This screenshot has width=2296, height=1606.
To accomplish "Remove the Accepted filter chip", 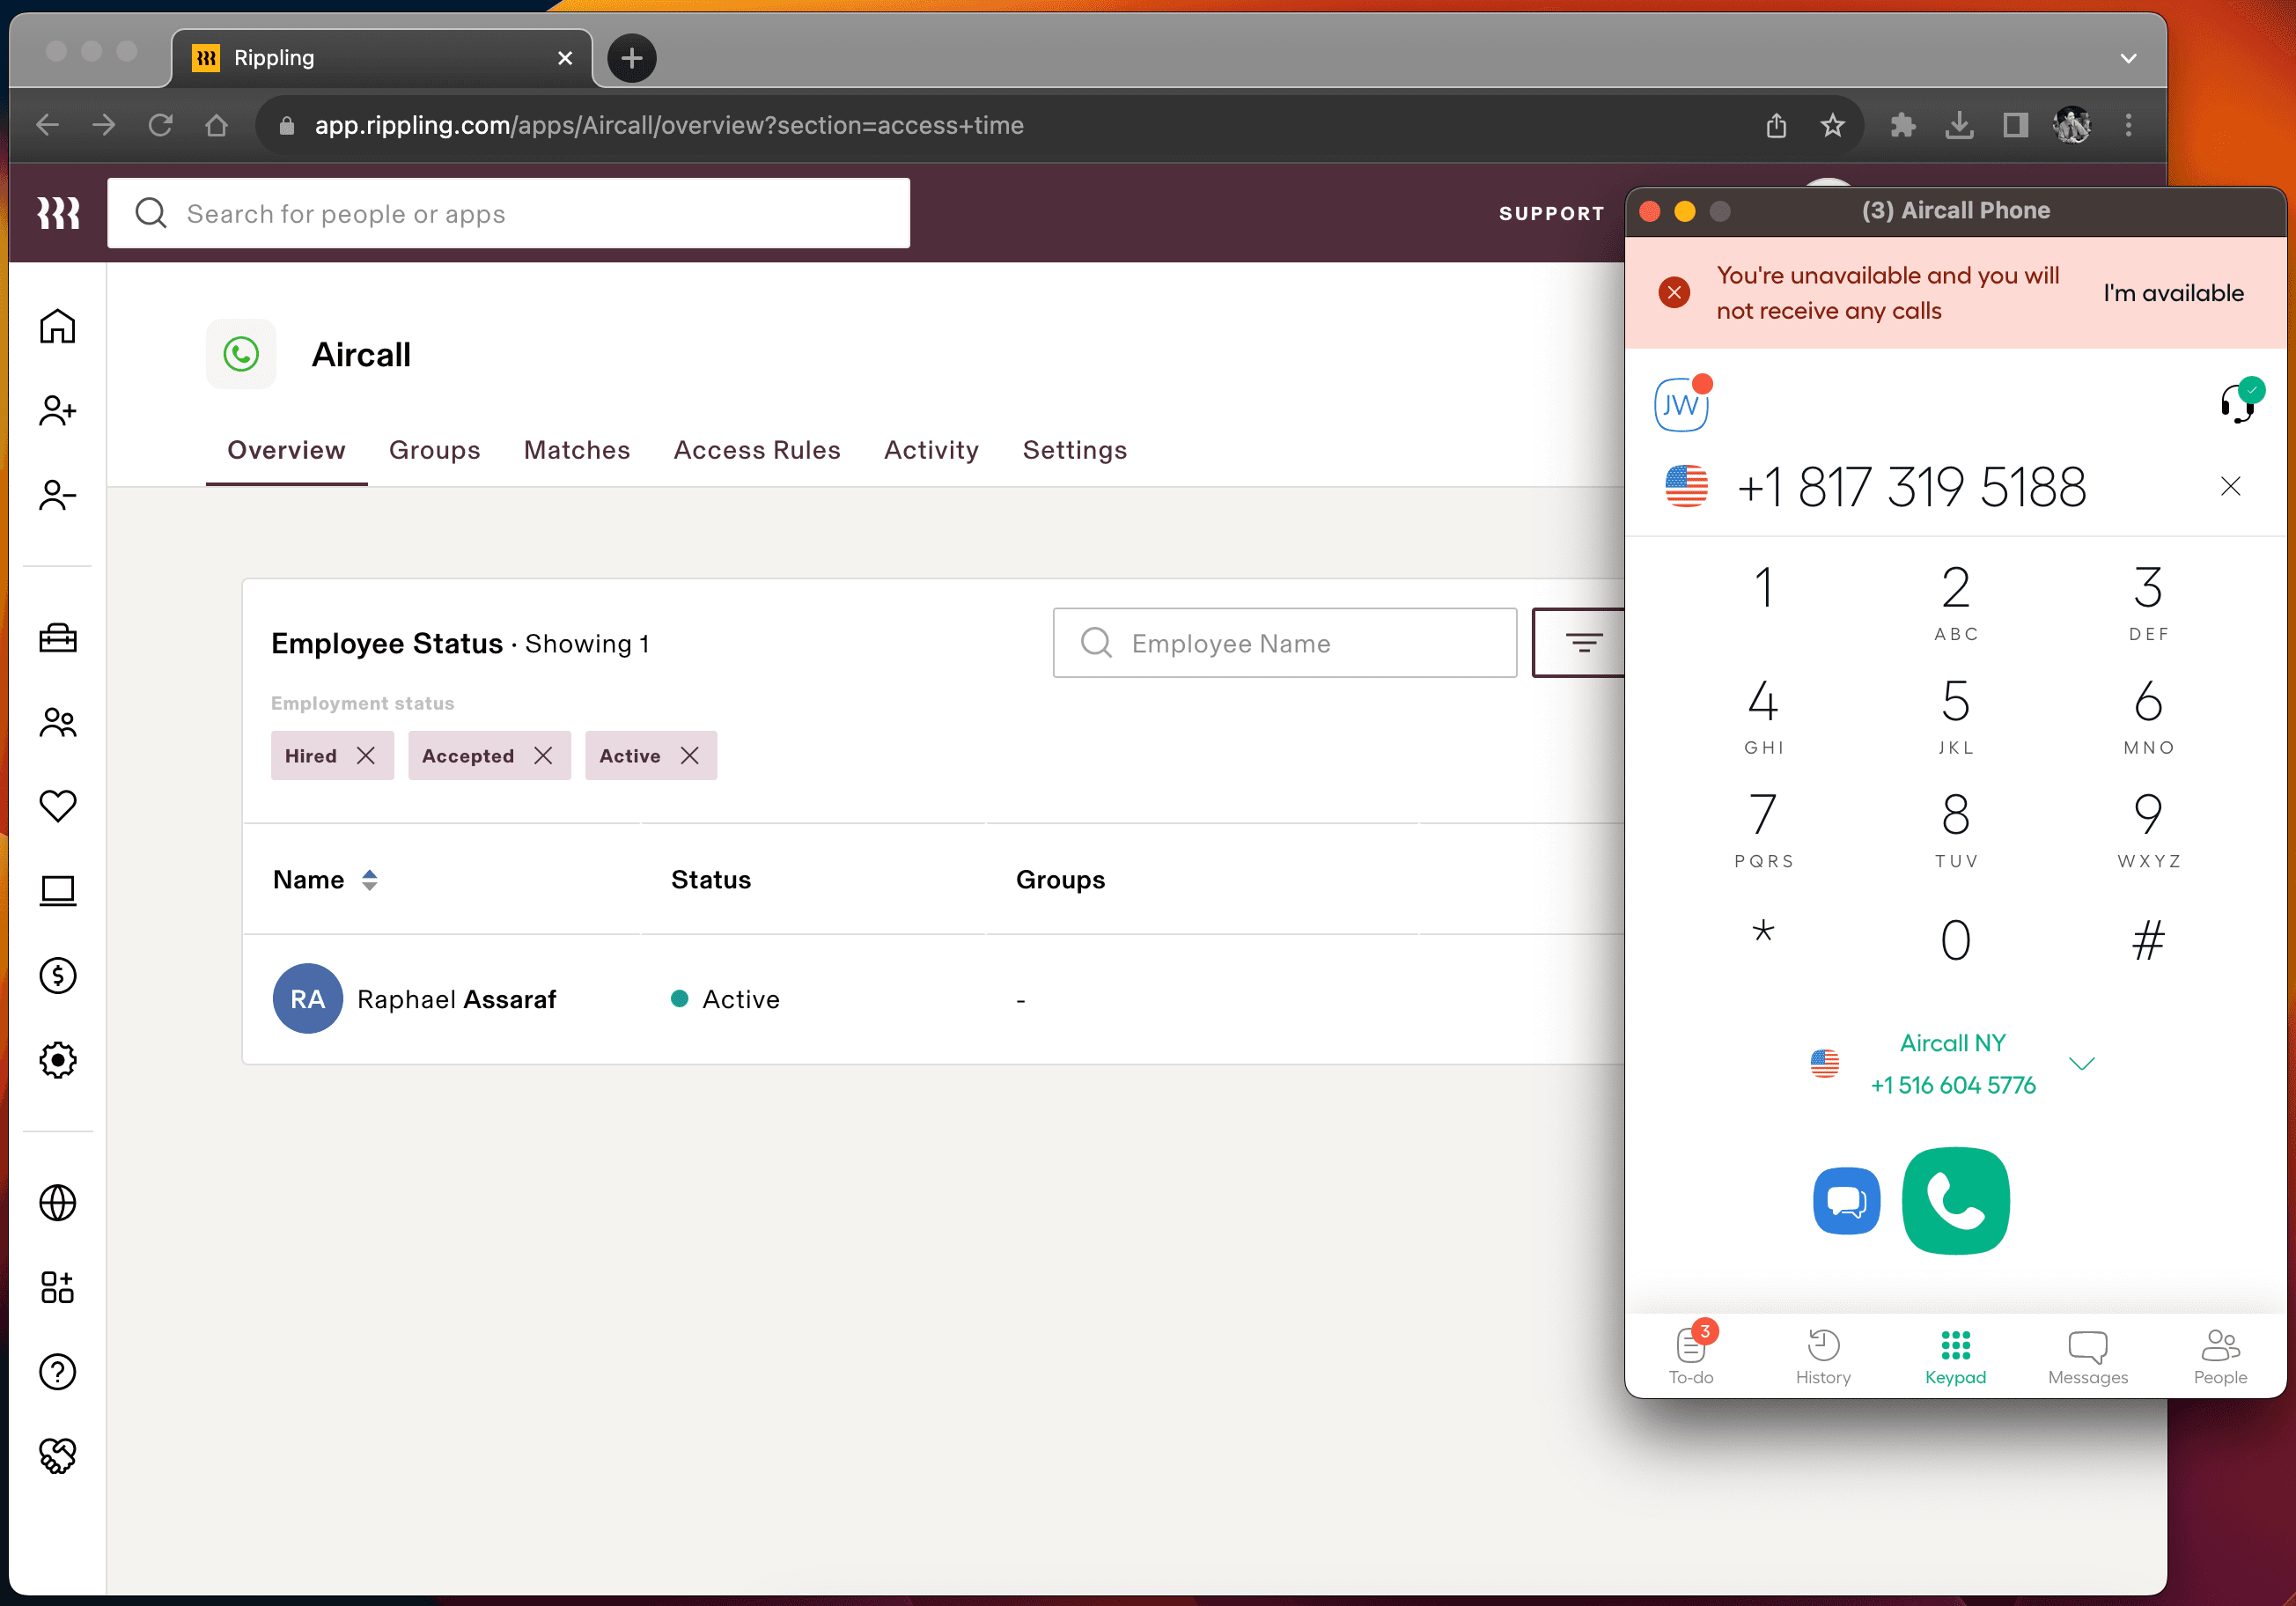I will click(x=543, y=756).
